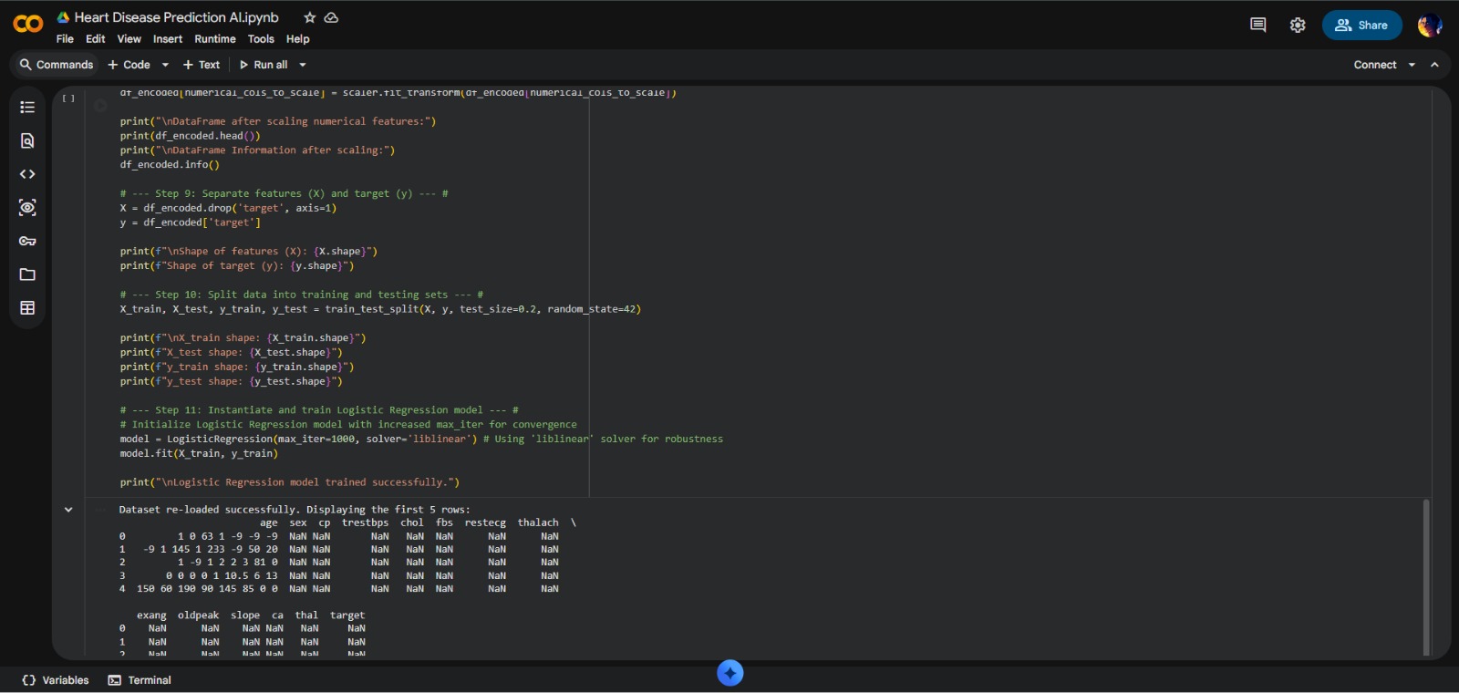Image resolution: width=1459 pixels, height=693 pixels.
Task: Collapse the cell output chevron
Action: click(x=68, y=510)
